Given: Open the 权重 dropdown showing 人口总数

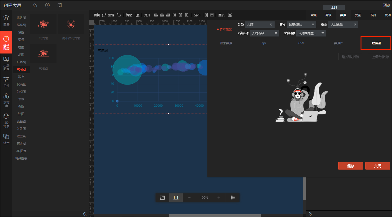Looking at the screenshot, I should tap(343, 25).
